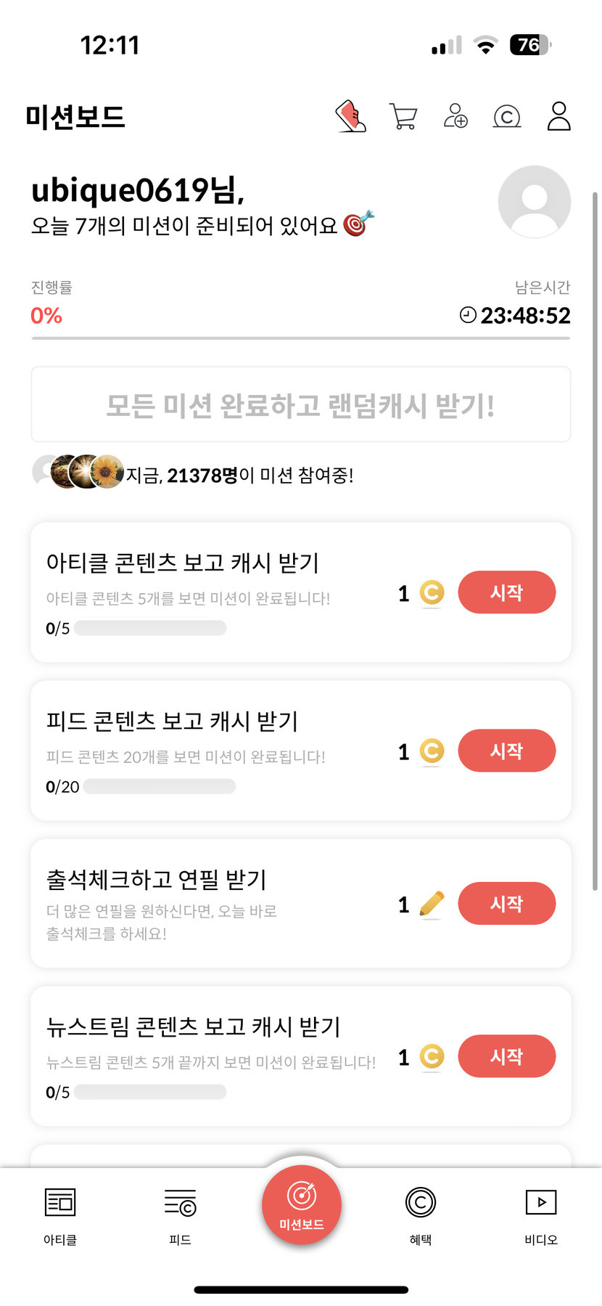Screen dimensions: 602x1306
Task: Switch to the 아티클 tab
Action: coord(60,1214)
